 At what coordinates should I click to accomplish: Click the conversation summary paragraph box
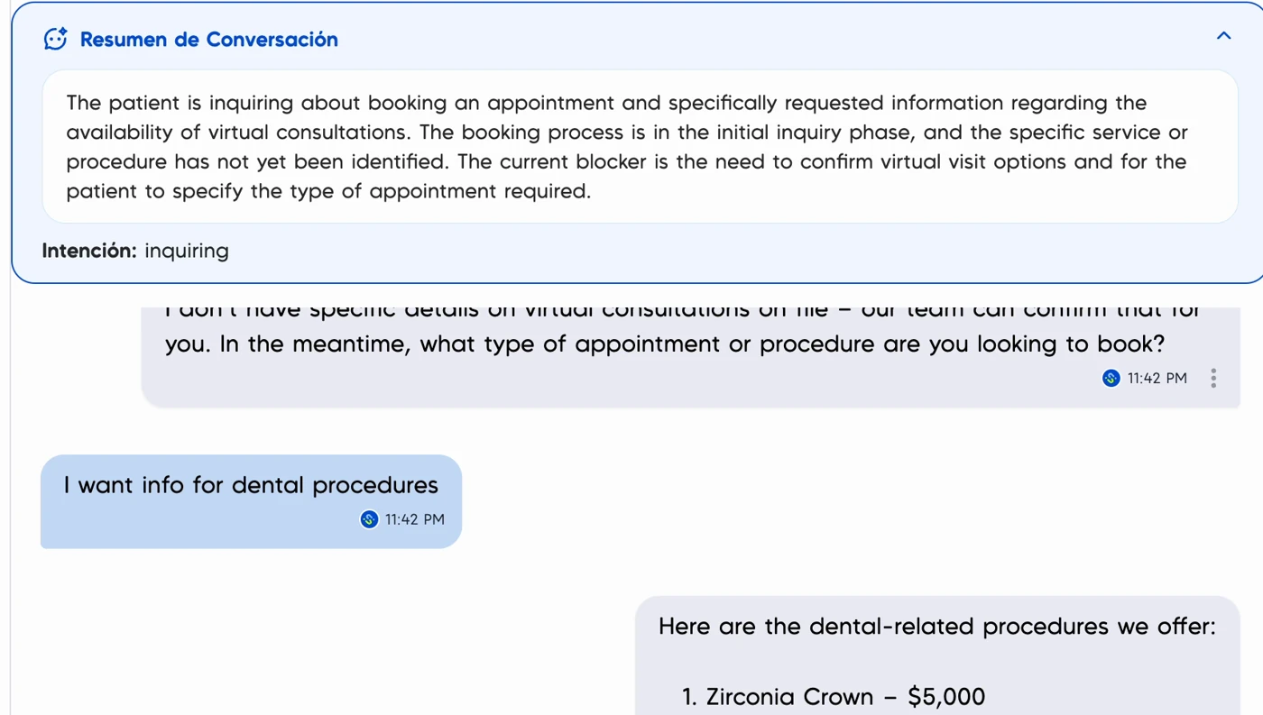click(x=640, y=146)
